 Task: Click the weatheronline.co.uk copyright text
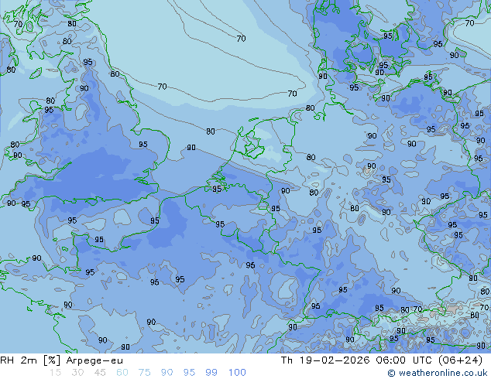point(438,373)
